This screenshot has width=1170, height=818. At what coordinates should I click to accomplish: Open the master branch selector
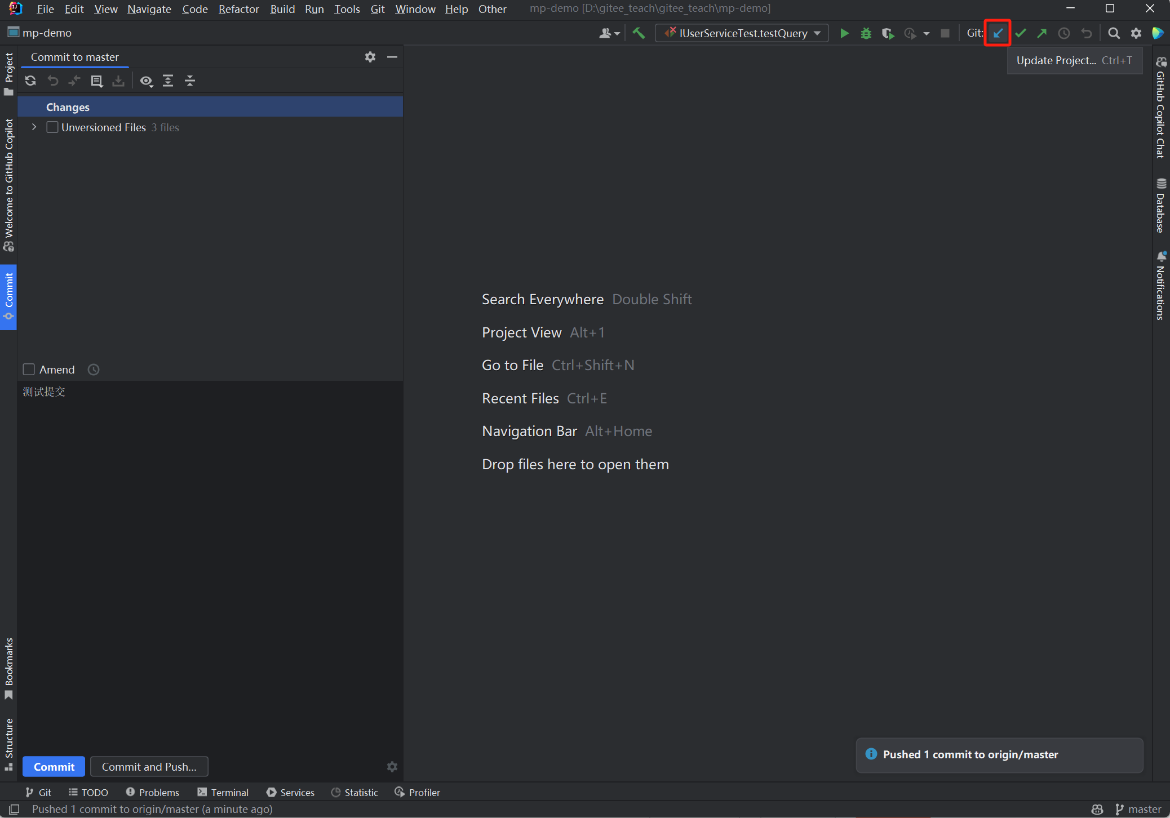coord(1138,809)
